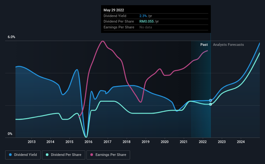
Task: Click the 2024 x-axis year label
Action: pos(241,142)
